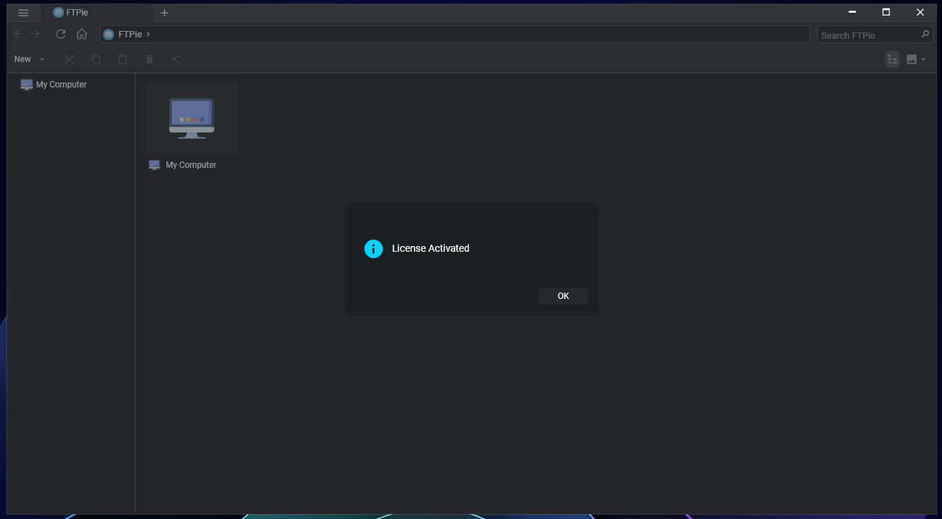942x519 pixels.
Task: Expand the New dropdown menu
Action: [30, 59]
